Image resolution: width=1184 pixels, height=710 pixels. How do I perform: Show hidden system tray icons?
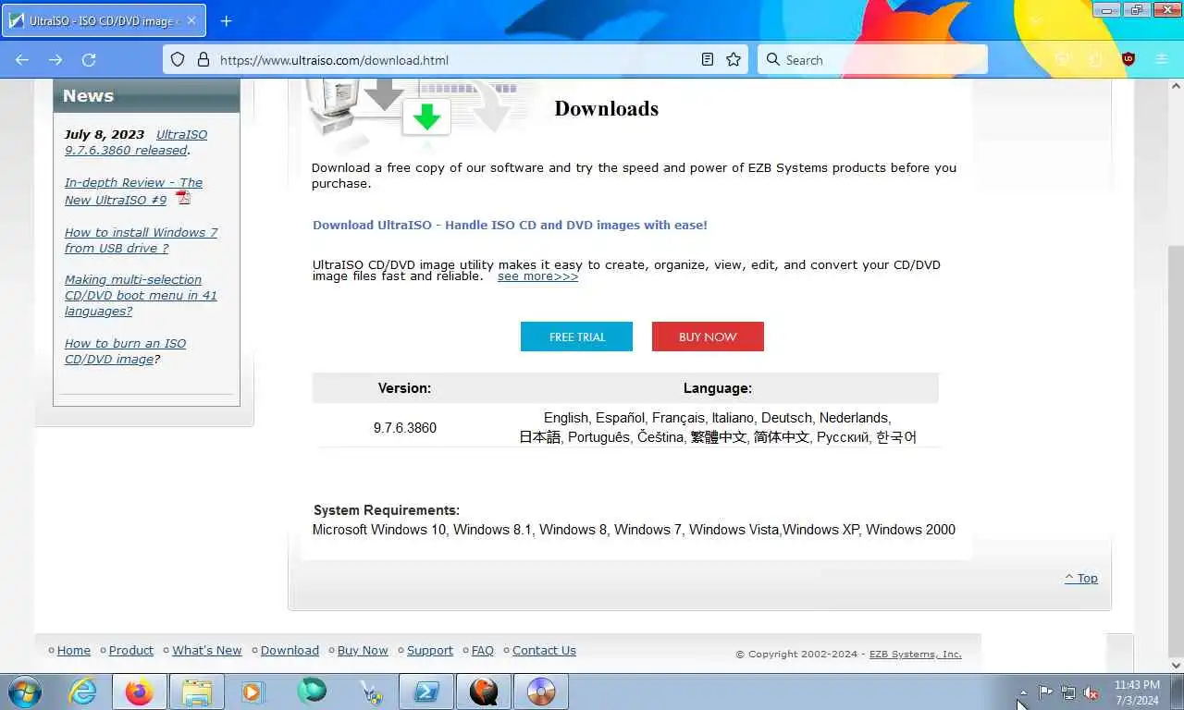(1023, 692)
